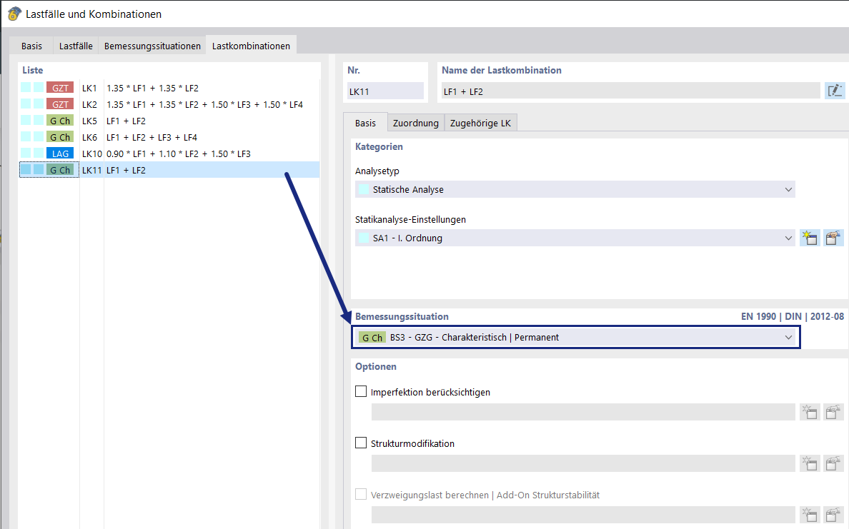Click the name field LF1 + LF2
This screenshot has width=849, height=529.
click(x=631, y=91)
